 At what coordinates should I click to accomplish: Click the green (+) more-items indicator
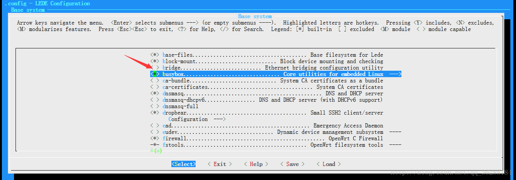coord(158,151)
